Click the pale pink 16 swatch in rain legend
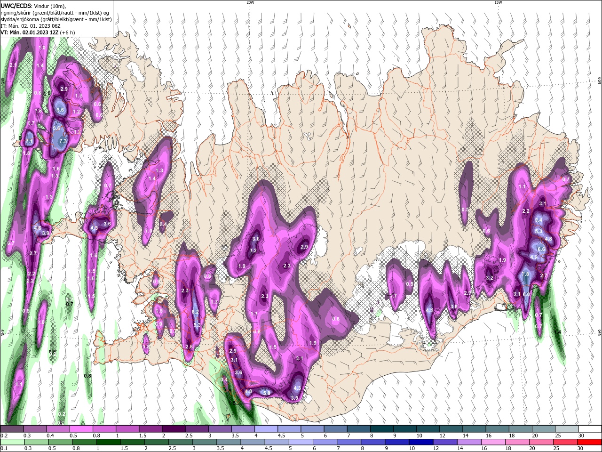 point(493,442)
